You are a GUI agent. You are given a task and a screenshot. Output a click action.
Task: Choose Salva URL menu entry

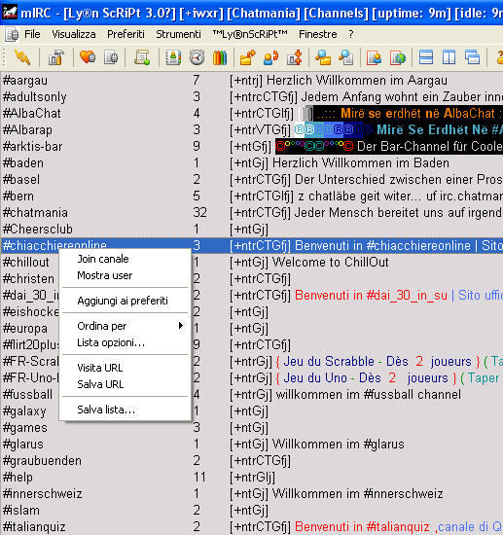click(x=100, y=384)
